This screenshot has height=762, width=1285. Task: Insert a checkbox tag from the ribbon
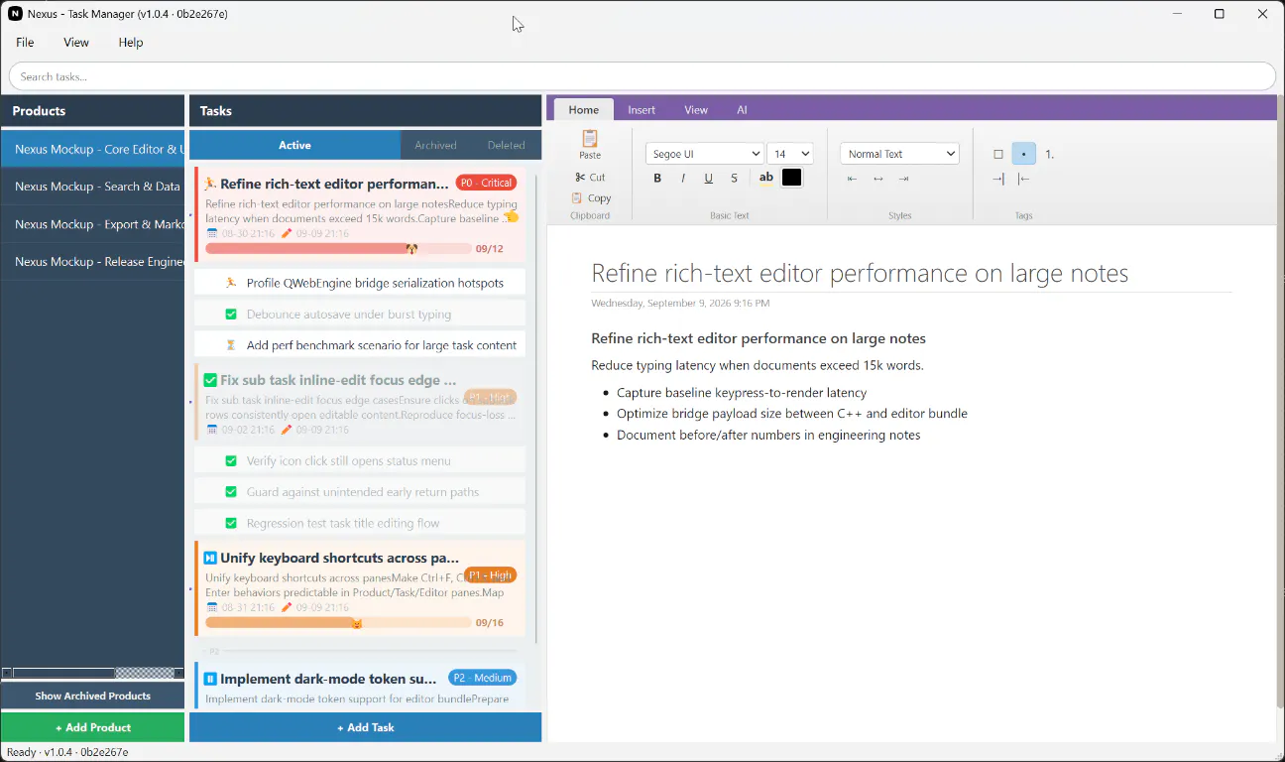998,154
